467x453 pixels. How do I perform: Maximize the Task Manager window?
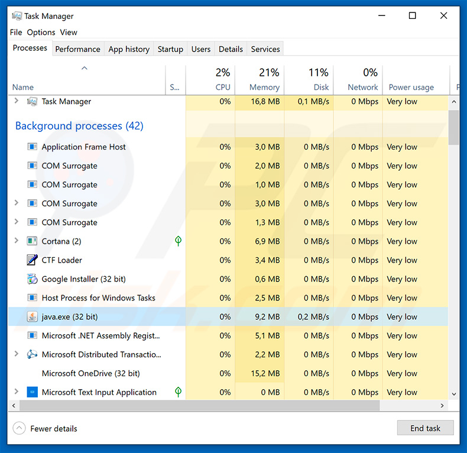point(412,15)
